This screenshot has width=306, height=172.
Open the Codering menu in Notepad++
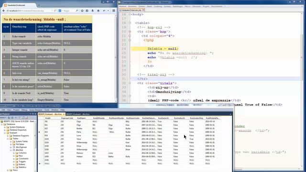[x=158, y=6]
